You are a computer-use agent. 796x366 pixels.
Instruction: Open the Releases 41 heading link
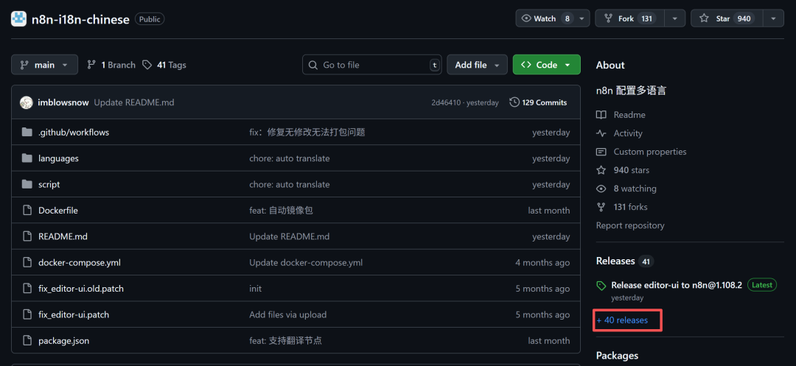[624, 261]
